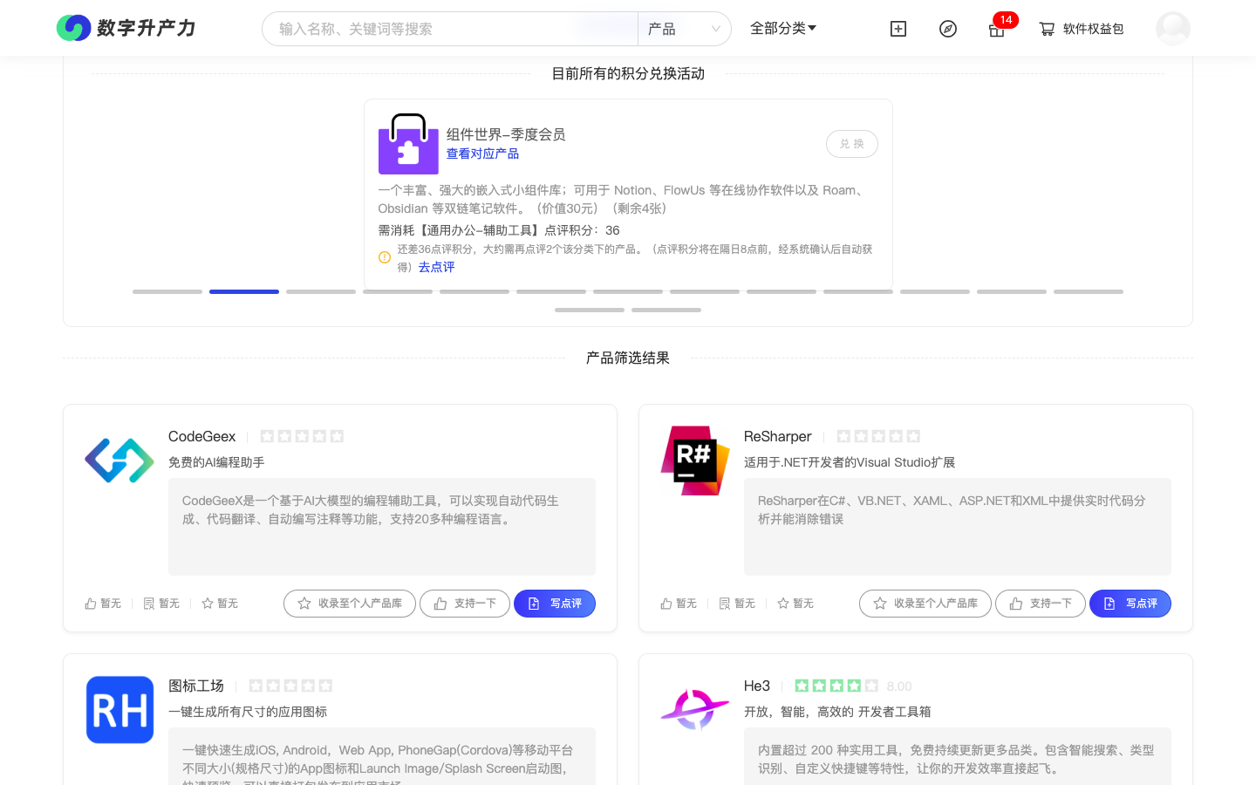
Task: Click 支持一下 on ReSharper card
Action: pos(1041,604)
